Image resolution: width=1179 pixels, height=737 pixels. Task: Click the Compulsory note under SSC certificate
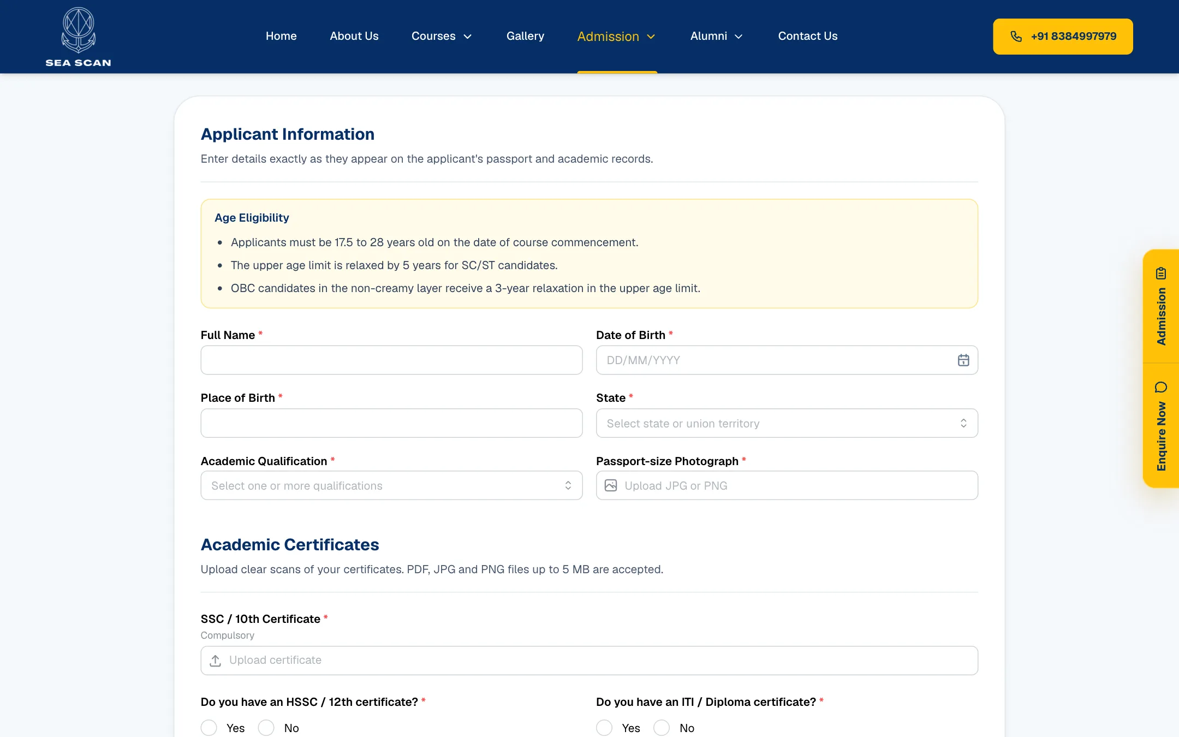[228, 635]
